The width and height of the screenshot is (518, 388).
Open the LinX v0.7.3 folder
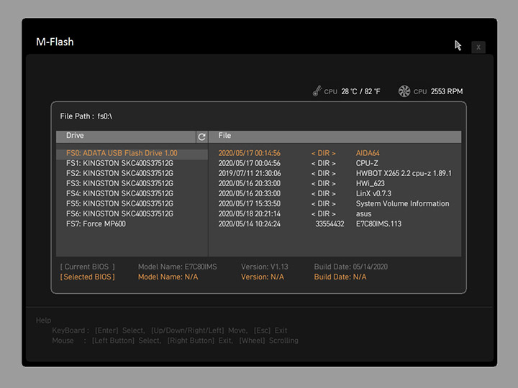tap(373, 193)
